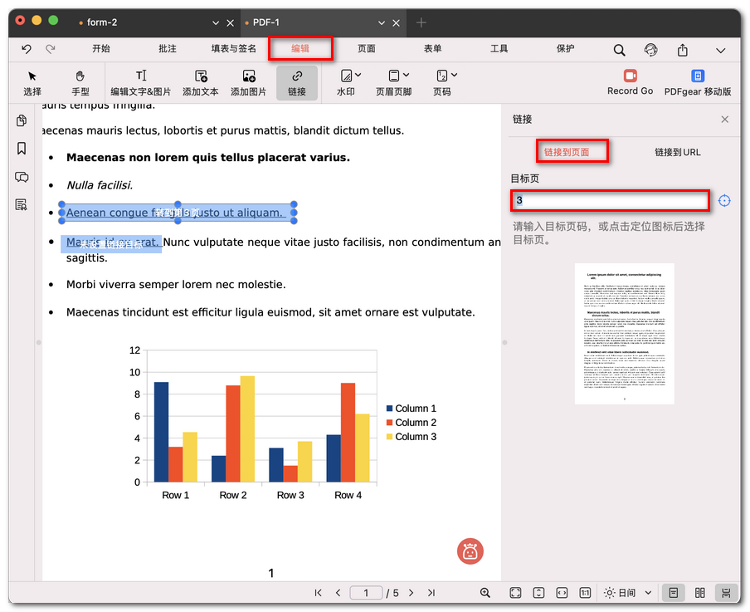The image size is (750, 612).
Task: Toggle continuous scrolling view mode
Action: click(726, 593)
